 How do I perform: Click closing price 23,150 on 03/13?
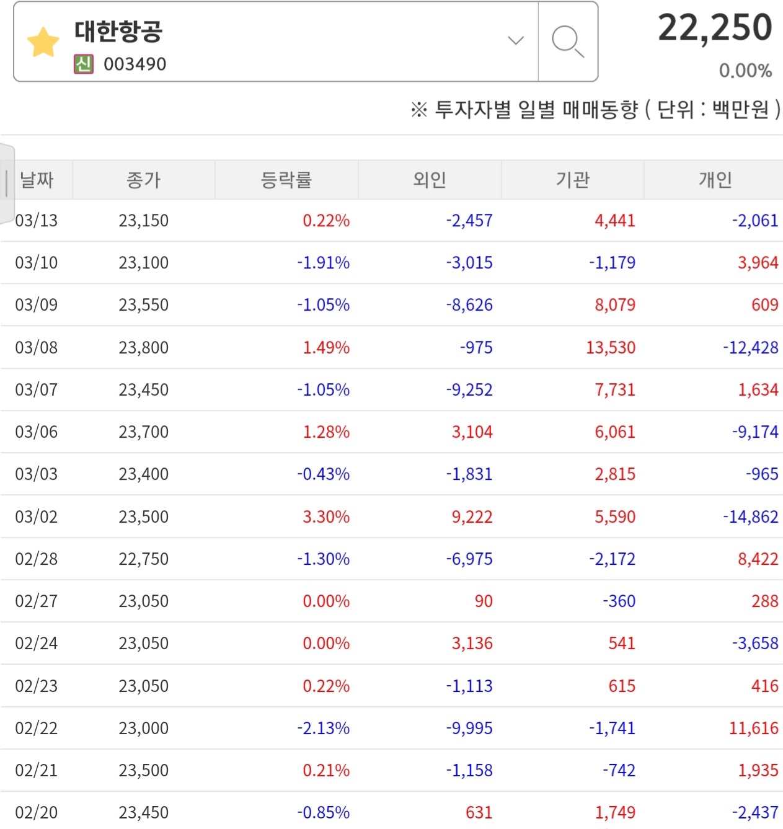[x=144, y=221]
